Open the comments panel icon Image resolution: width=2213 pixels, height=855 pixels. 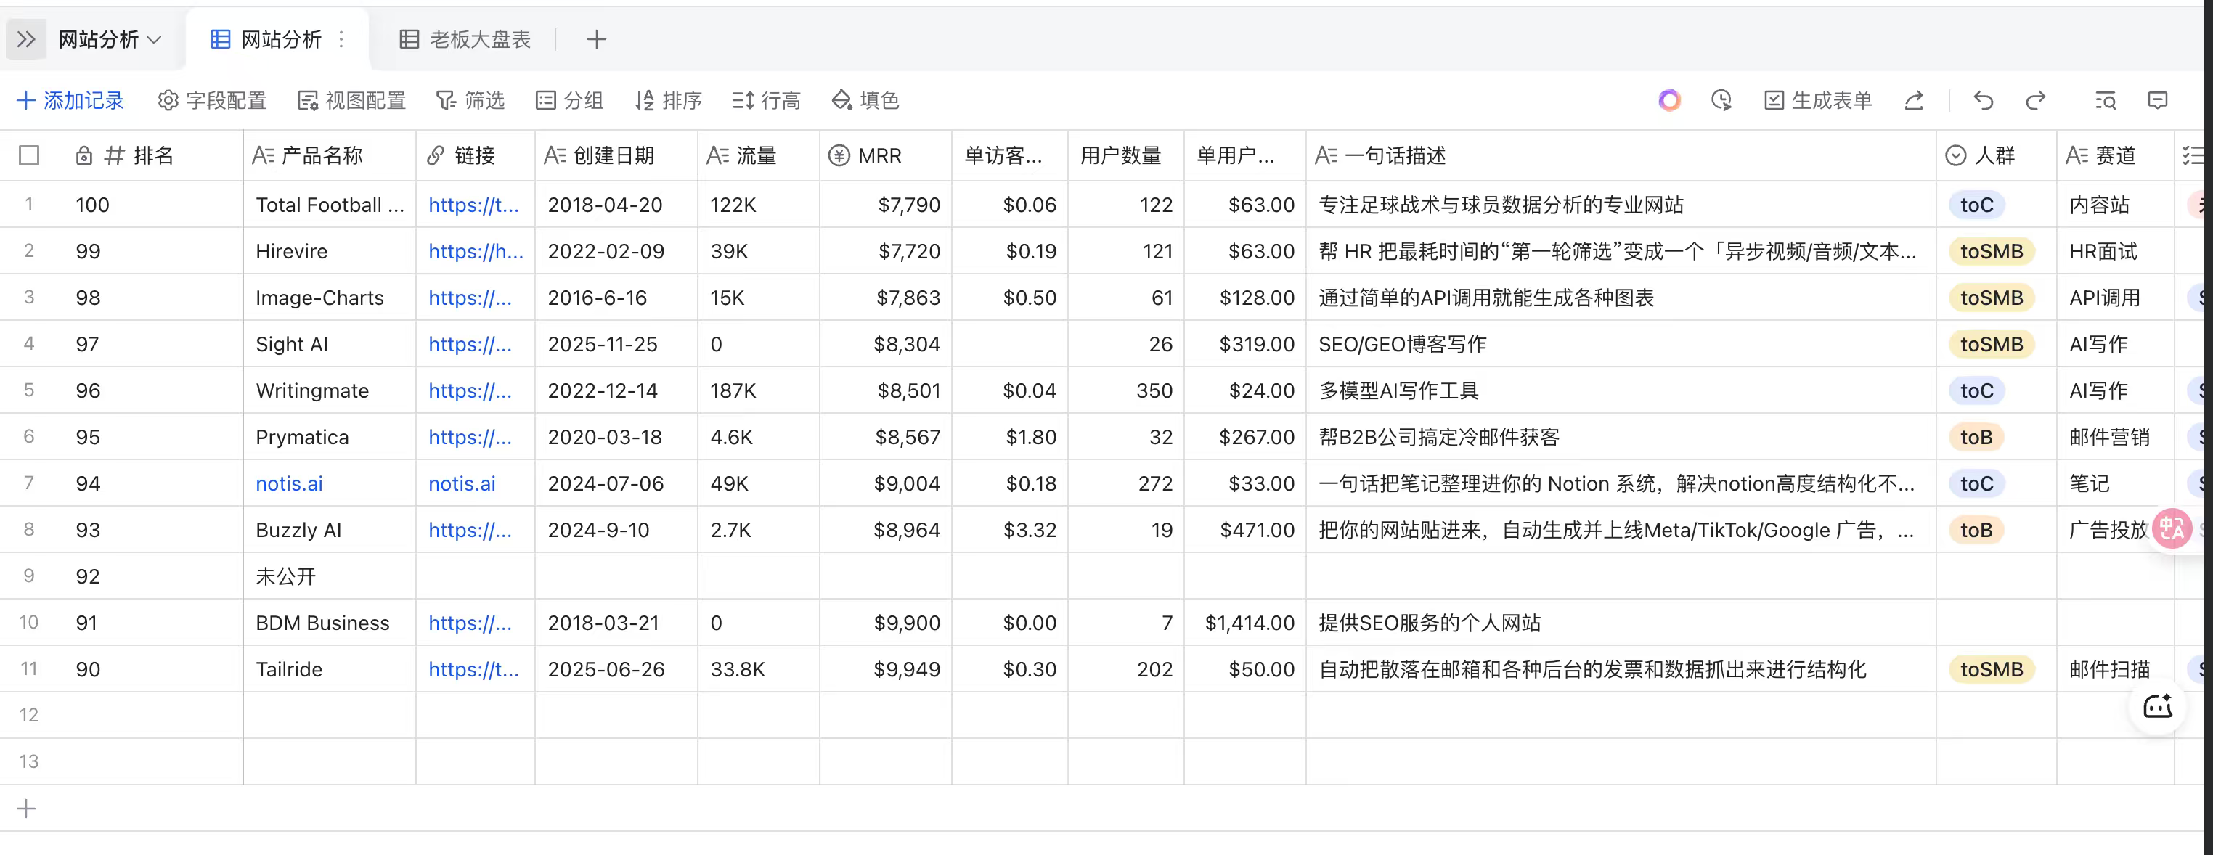(2157, 100)
